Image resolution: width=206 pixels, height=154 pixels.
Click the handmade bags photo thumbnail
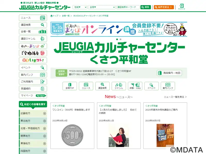pyautogui.click(x=165, y=136)
